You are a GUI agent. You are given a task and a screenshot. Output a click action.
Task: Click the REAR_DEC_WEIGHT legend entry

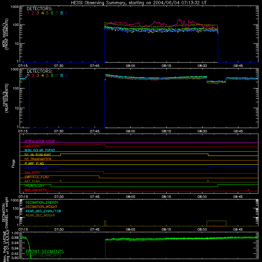point(40,215)
